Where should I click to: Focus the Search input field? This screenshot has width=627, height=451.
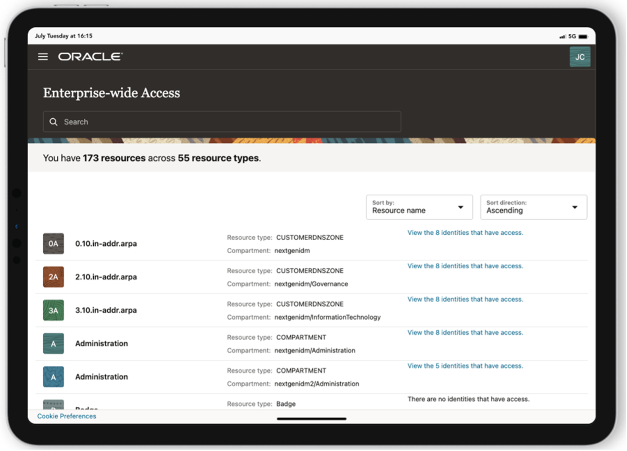pyautogui.click(x=222, y=122)
